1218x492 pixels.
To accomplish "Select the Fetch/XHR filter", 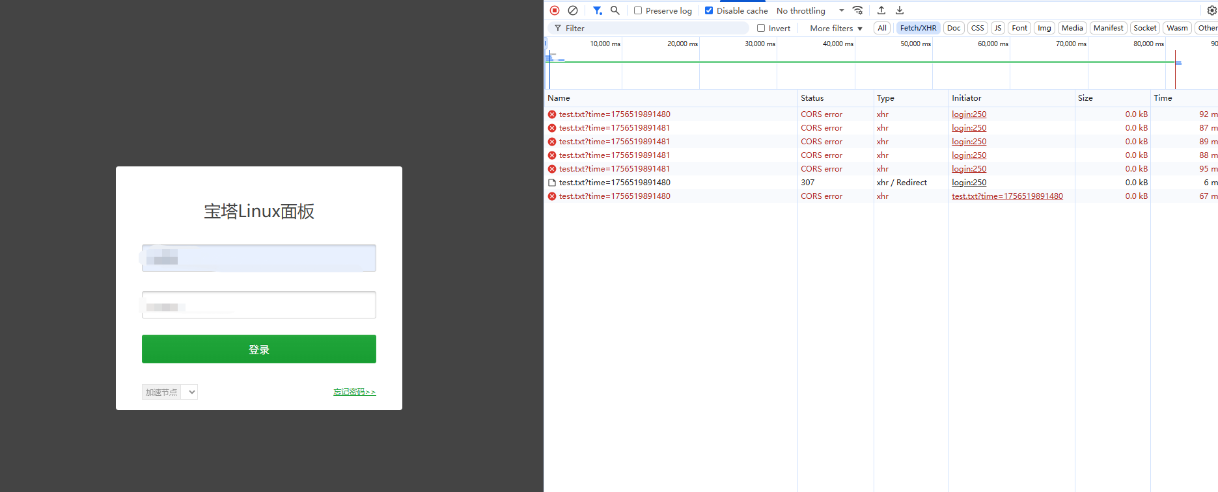I will 918,28.
